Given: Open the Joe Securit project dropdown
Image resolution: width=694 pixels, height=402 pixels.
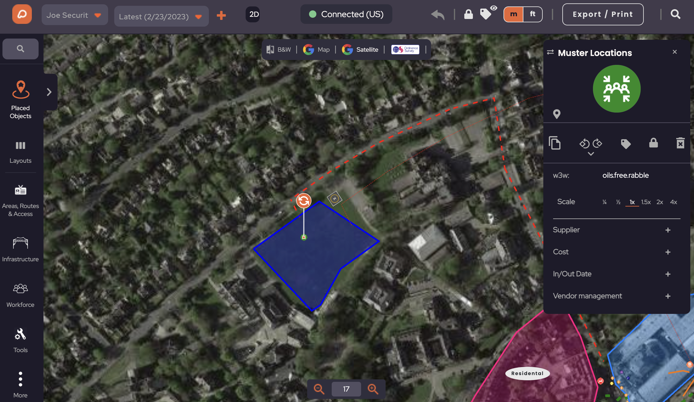Looking at the screenshot, I should [x=75, y=15].
